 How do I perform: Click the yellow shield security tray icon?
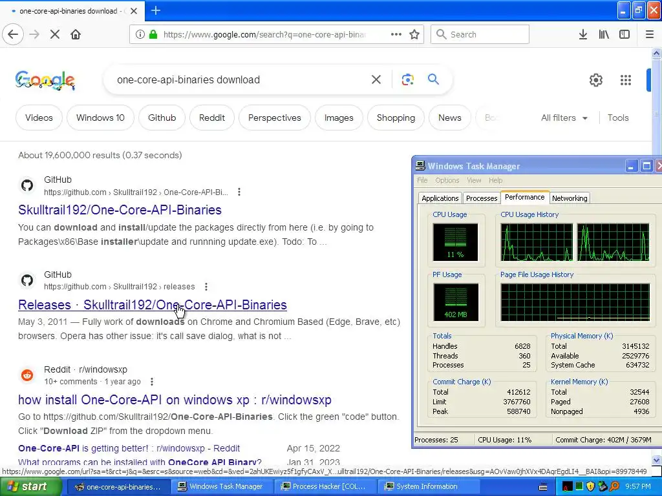[x=590, y=486]
